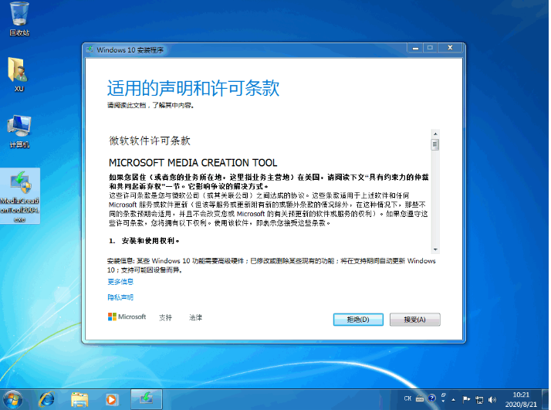Open the Action Center flag icon
This screenshot has width=551, height=410.
(465, 398)
